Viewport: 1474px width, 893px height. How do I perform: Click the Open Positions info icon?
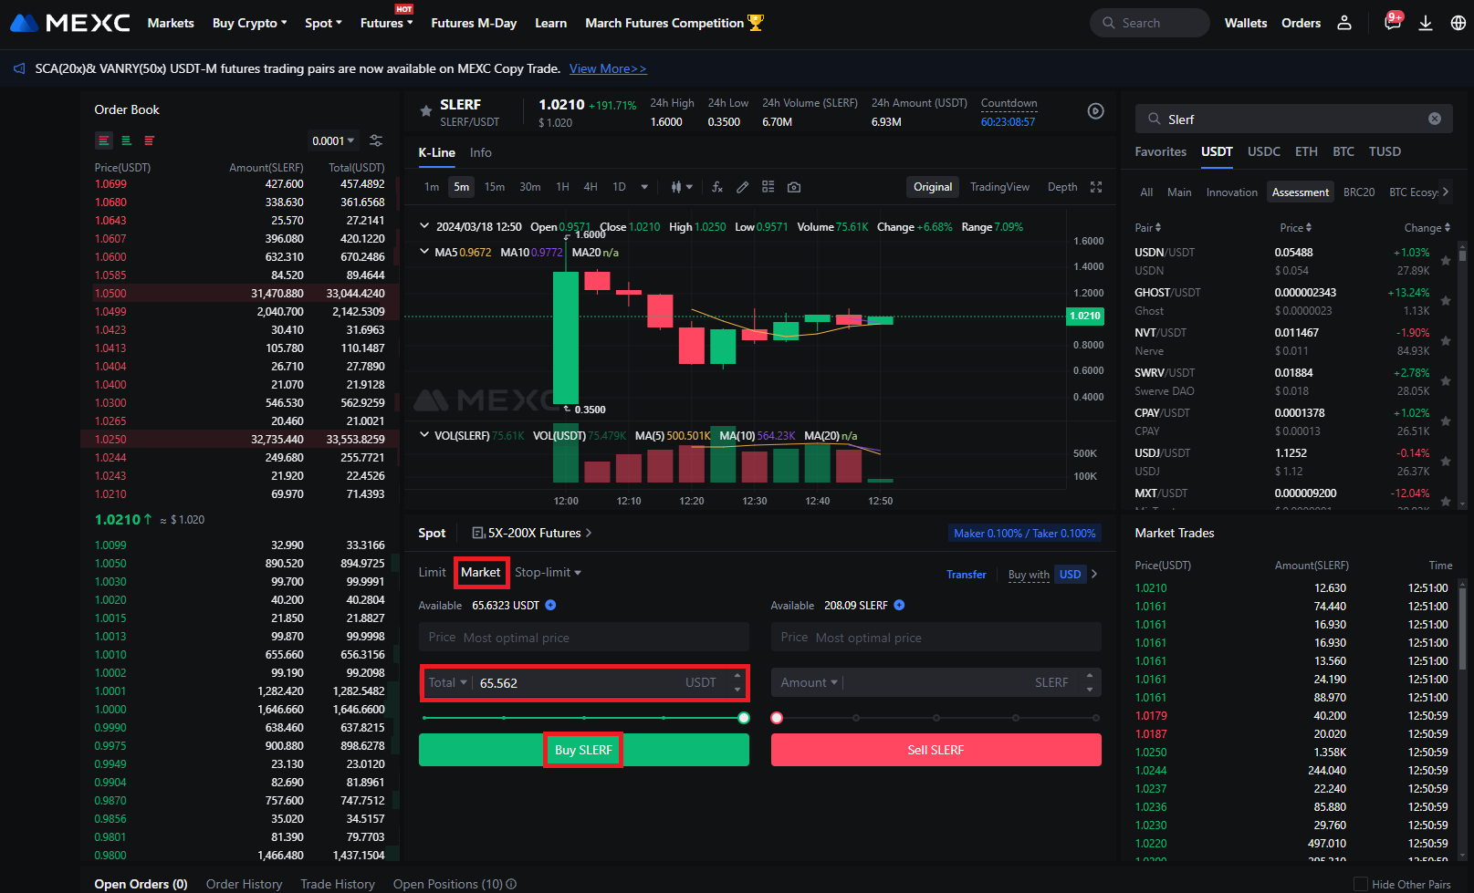(511, 884)
